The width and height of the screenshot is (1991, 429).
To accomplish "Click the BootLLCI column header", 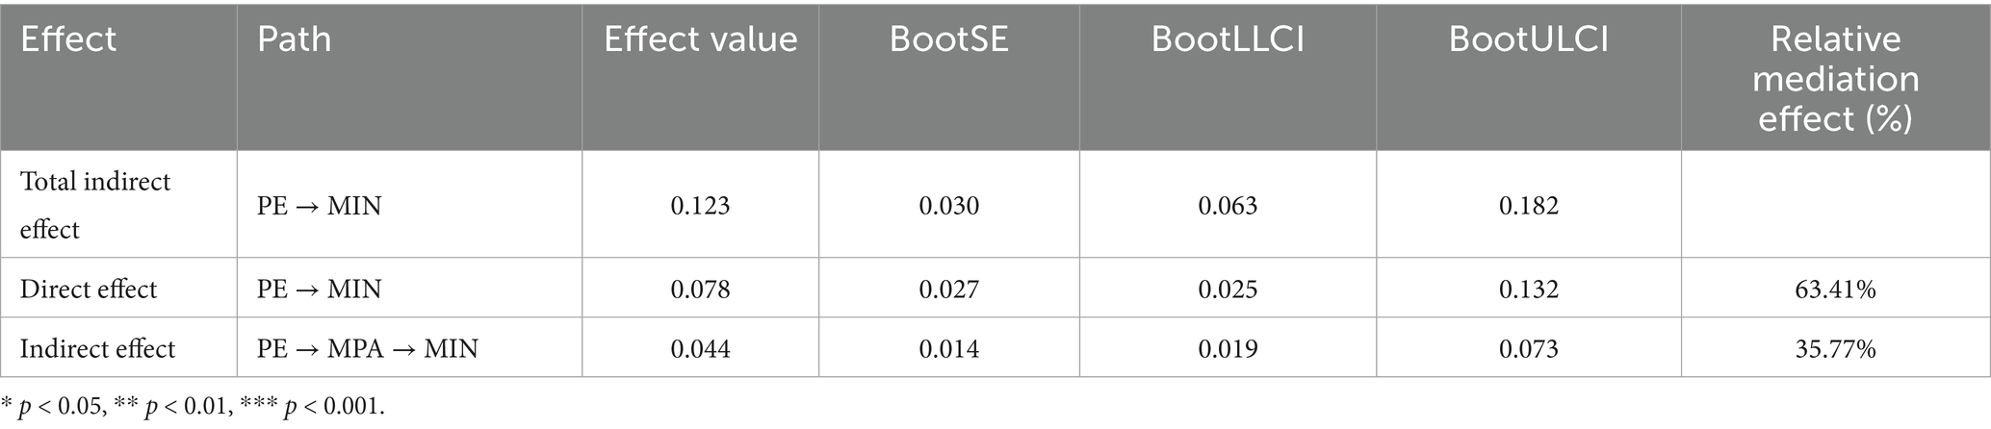I will (1228, 39).
